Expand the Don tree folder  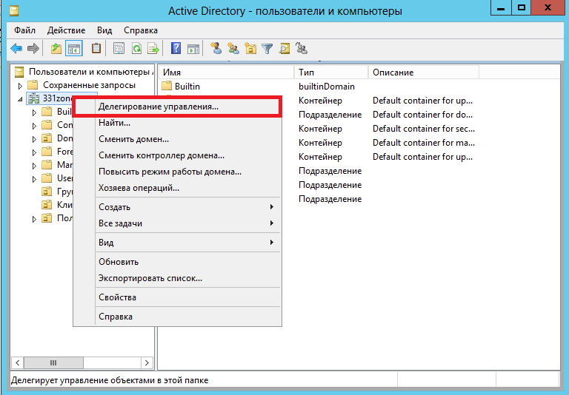34,139
